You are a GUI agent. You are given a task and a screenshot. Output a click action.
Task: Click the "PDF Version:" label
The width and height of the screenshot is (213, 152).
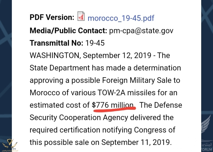point(52,17)
